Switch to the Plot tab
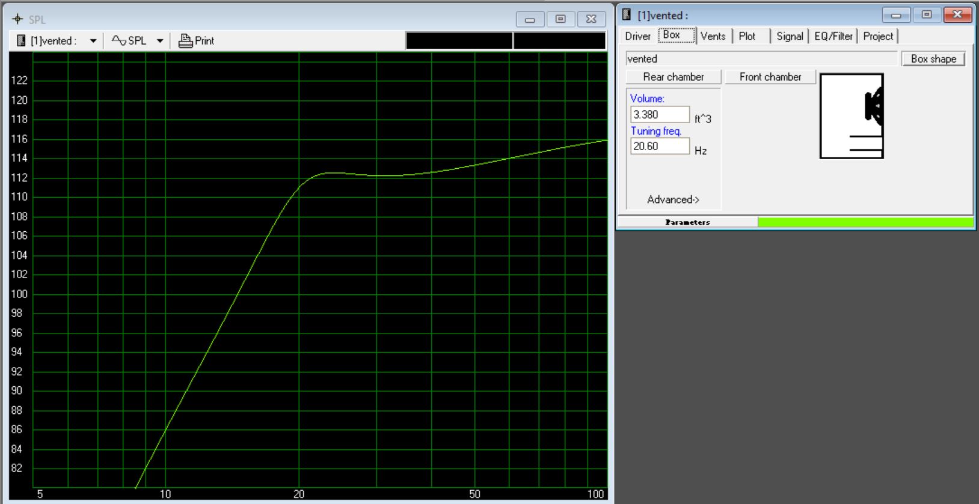This screenshot has width=979, height=504. point(747,36)
